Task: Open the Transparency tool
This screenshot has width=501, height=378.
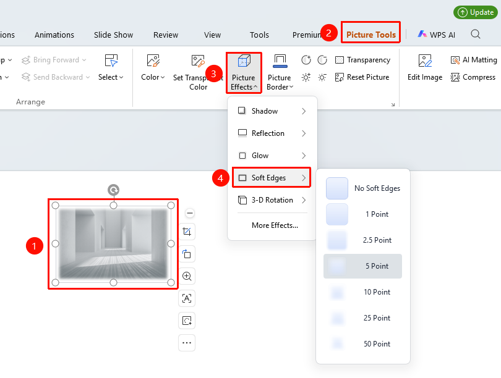Action: (362, 60)
